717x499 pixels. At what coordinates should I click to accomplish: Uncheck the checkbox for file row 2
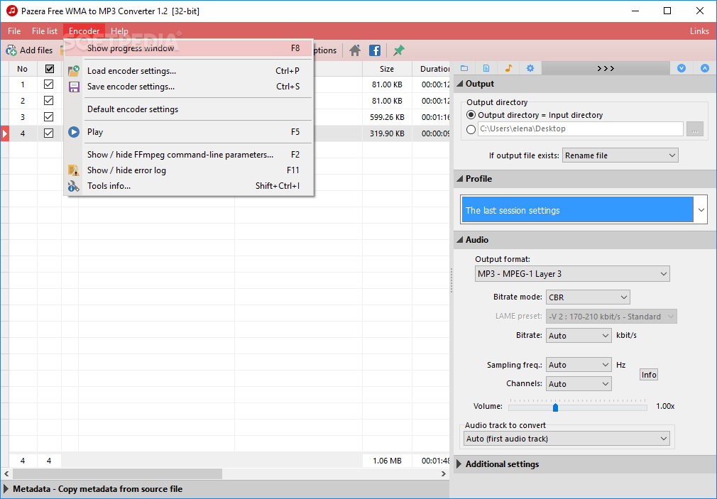point(48,101)
